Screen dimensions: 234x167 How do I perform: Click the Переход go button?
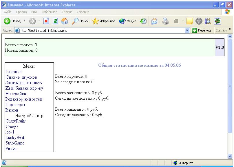click(201, 30)
